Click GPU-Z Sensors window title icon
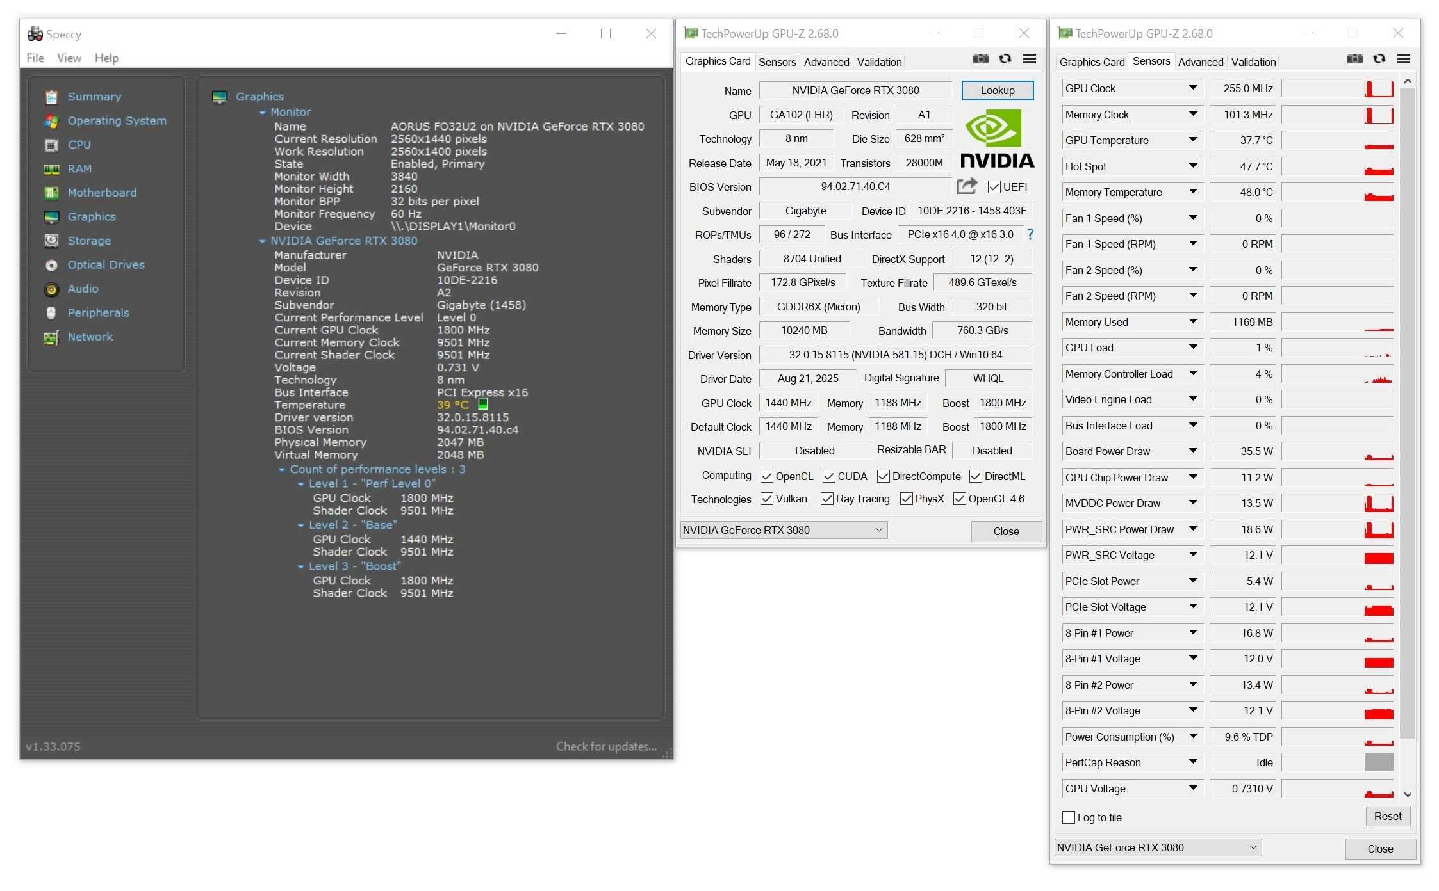The height and width of the screenshot is (891, 1439). (1065, 33)
